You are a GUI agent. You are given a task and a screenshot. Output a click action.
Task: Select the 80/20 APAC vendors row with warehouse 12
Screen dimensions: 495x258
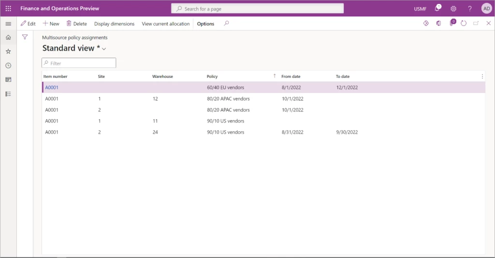click(263, 99)
